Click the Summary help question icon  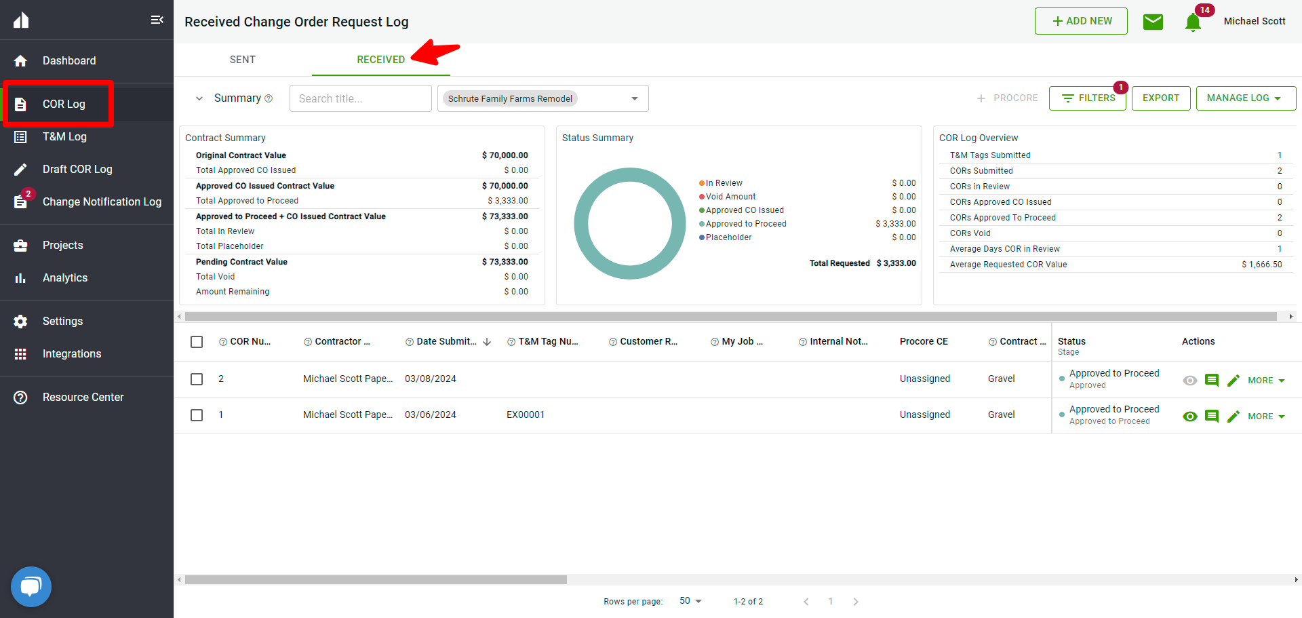tap(269, 98)
